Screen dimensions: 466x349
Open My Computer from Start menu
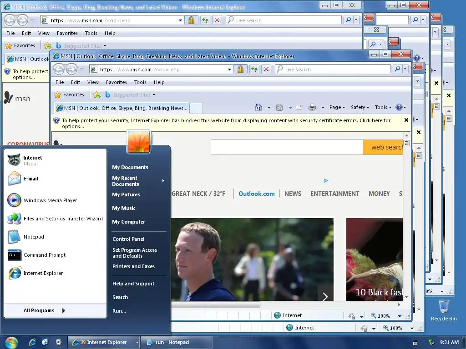(x=128, y=222)
